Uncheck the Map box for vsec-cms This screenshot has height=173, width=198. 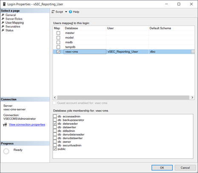pyautogui.click(x=58, y=52)
